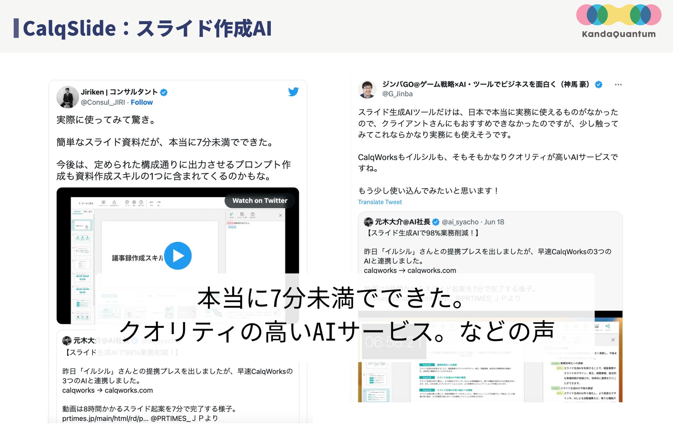Click the undo arrow in video toolbar
This screenshot has width=673, height=446.
click(x=152, y=202)
